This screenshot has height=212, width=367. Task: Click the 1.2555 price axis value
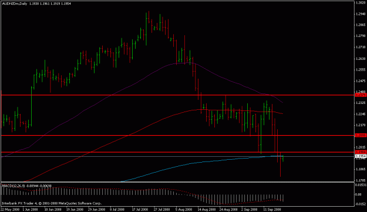[x=361, y=70]
